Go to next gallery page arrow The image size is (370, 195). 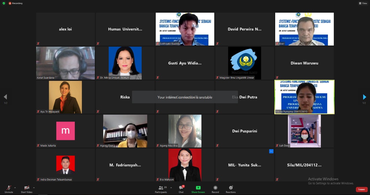[364, 97]
